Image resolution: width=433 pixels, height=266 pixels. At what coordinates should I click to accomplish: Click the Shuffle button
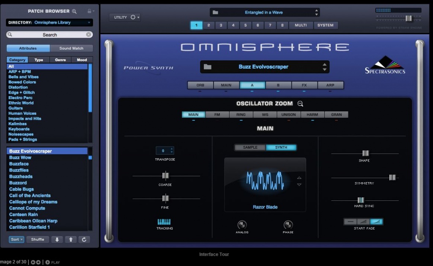coord(38,239)
